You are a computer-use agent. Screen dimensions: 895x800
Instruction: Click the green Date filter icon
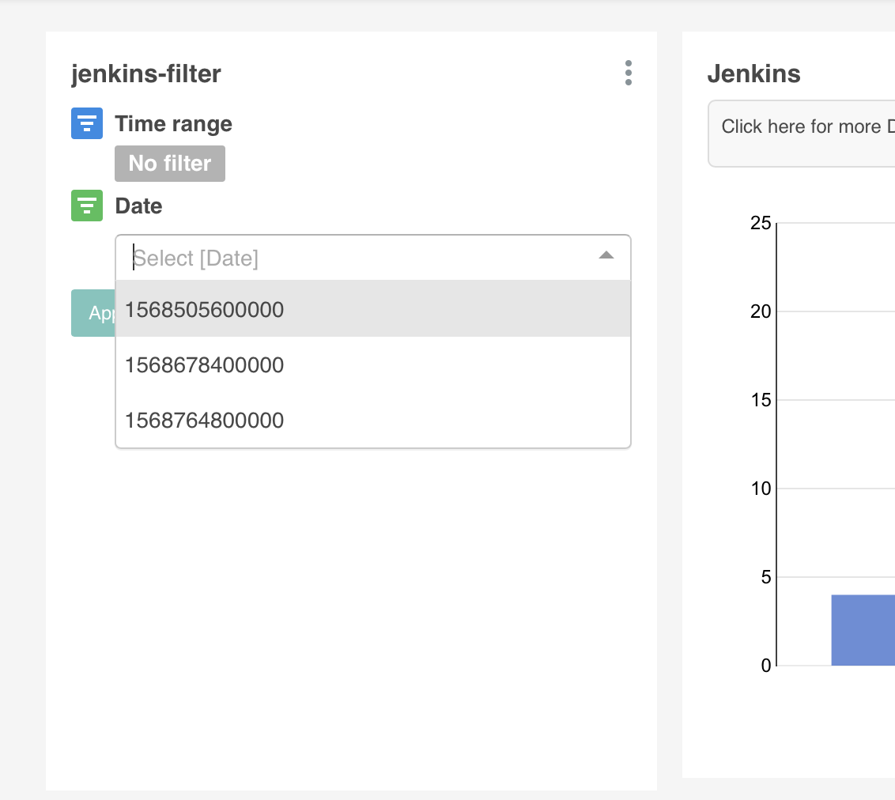pos(87,205)
